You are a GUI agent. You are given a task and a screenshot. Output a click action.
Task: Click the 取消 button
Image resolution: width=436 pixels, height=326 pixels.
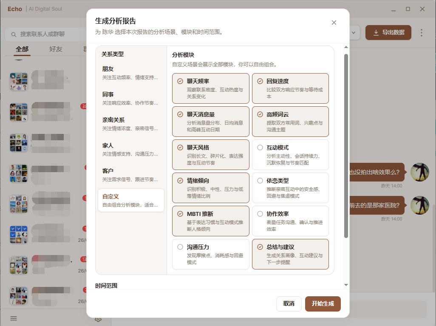tap(289, 303)
